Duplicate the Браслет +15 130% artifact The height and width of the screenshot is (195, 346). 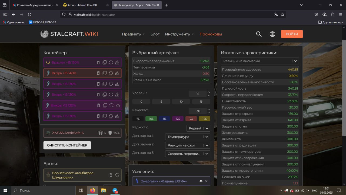point(105,62)
